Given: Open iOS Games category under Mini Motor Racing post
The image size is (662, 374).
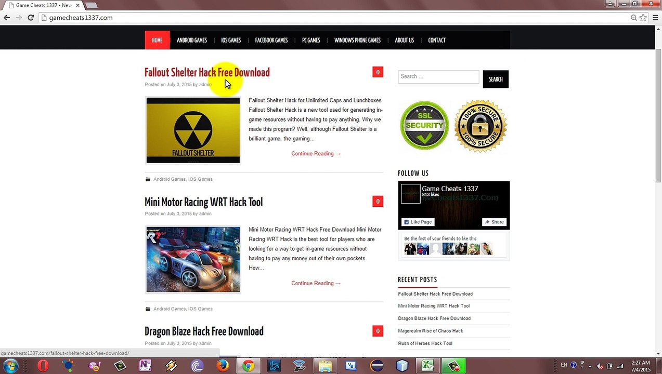Looking at the screenshot, I should pos(200,309).
